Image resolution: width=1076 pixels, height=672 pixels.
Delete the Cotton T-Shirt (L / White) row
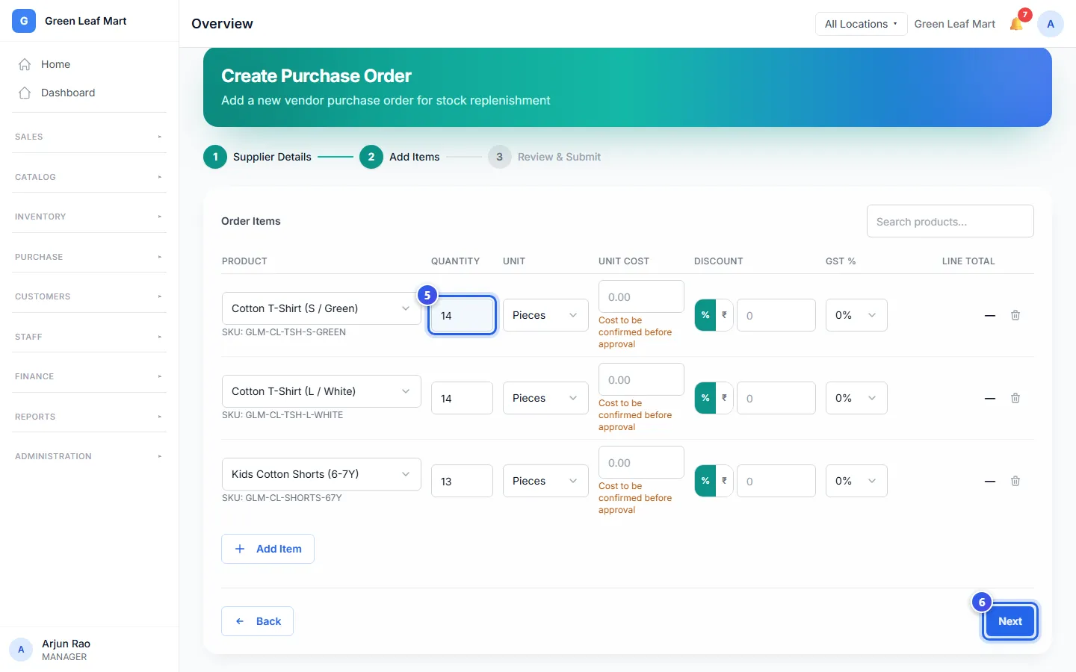(x=1015, y=398)
